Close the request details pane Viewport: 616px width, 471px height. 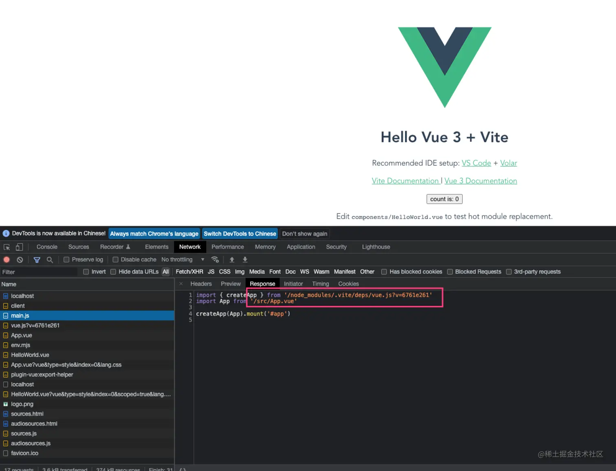pos(181,284)
